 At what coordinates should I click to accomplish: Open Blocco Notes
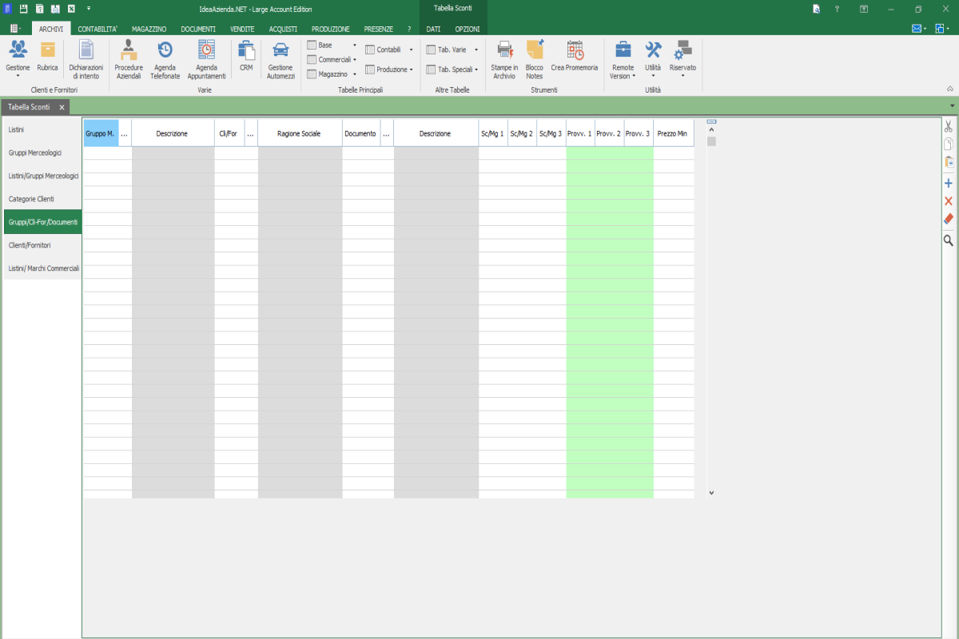[x=535, y=59]
